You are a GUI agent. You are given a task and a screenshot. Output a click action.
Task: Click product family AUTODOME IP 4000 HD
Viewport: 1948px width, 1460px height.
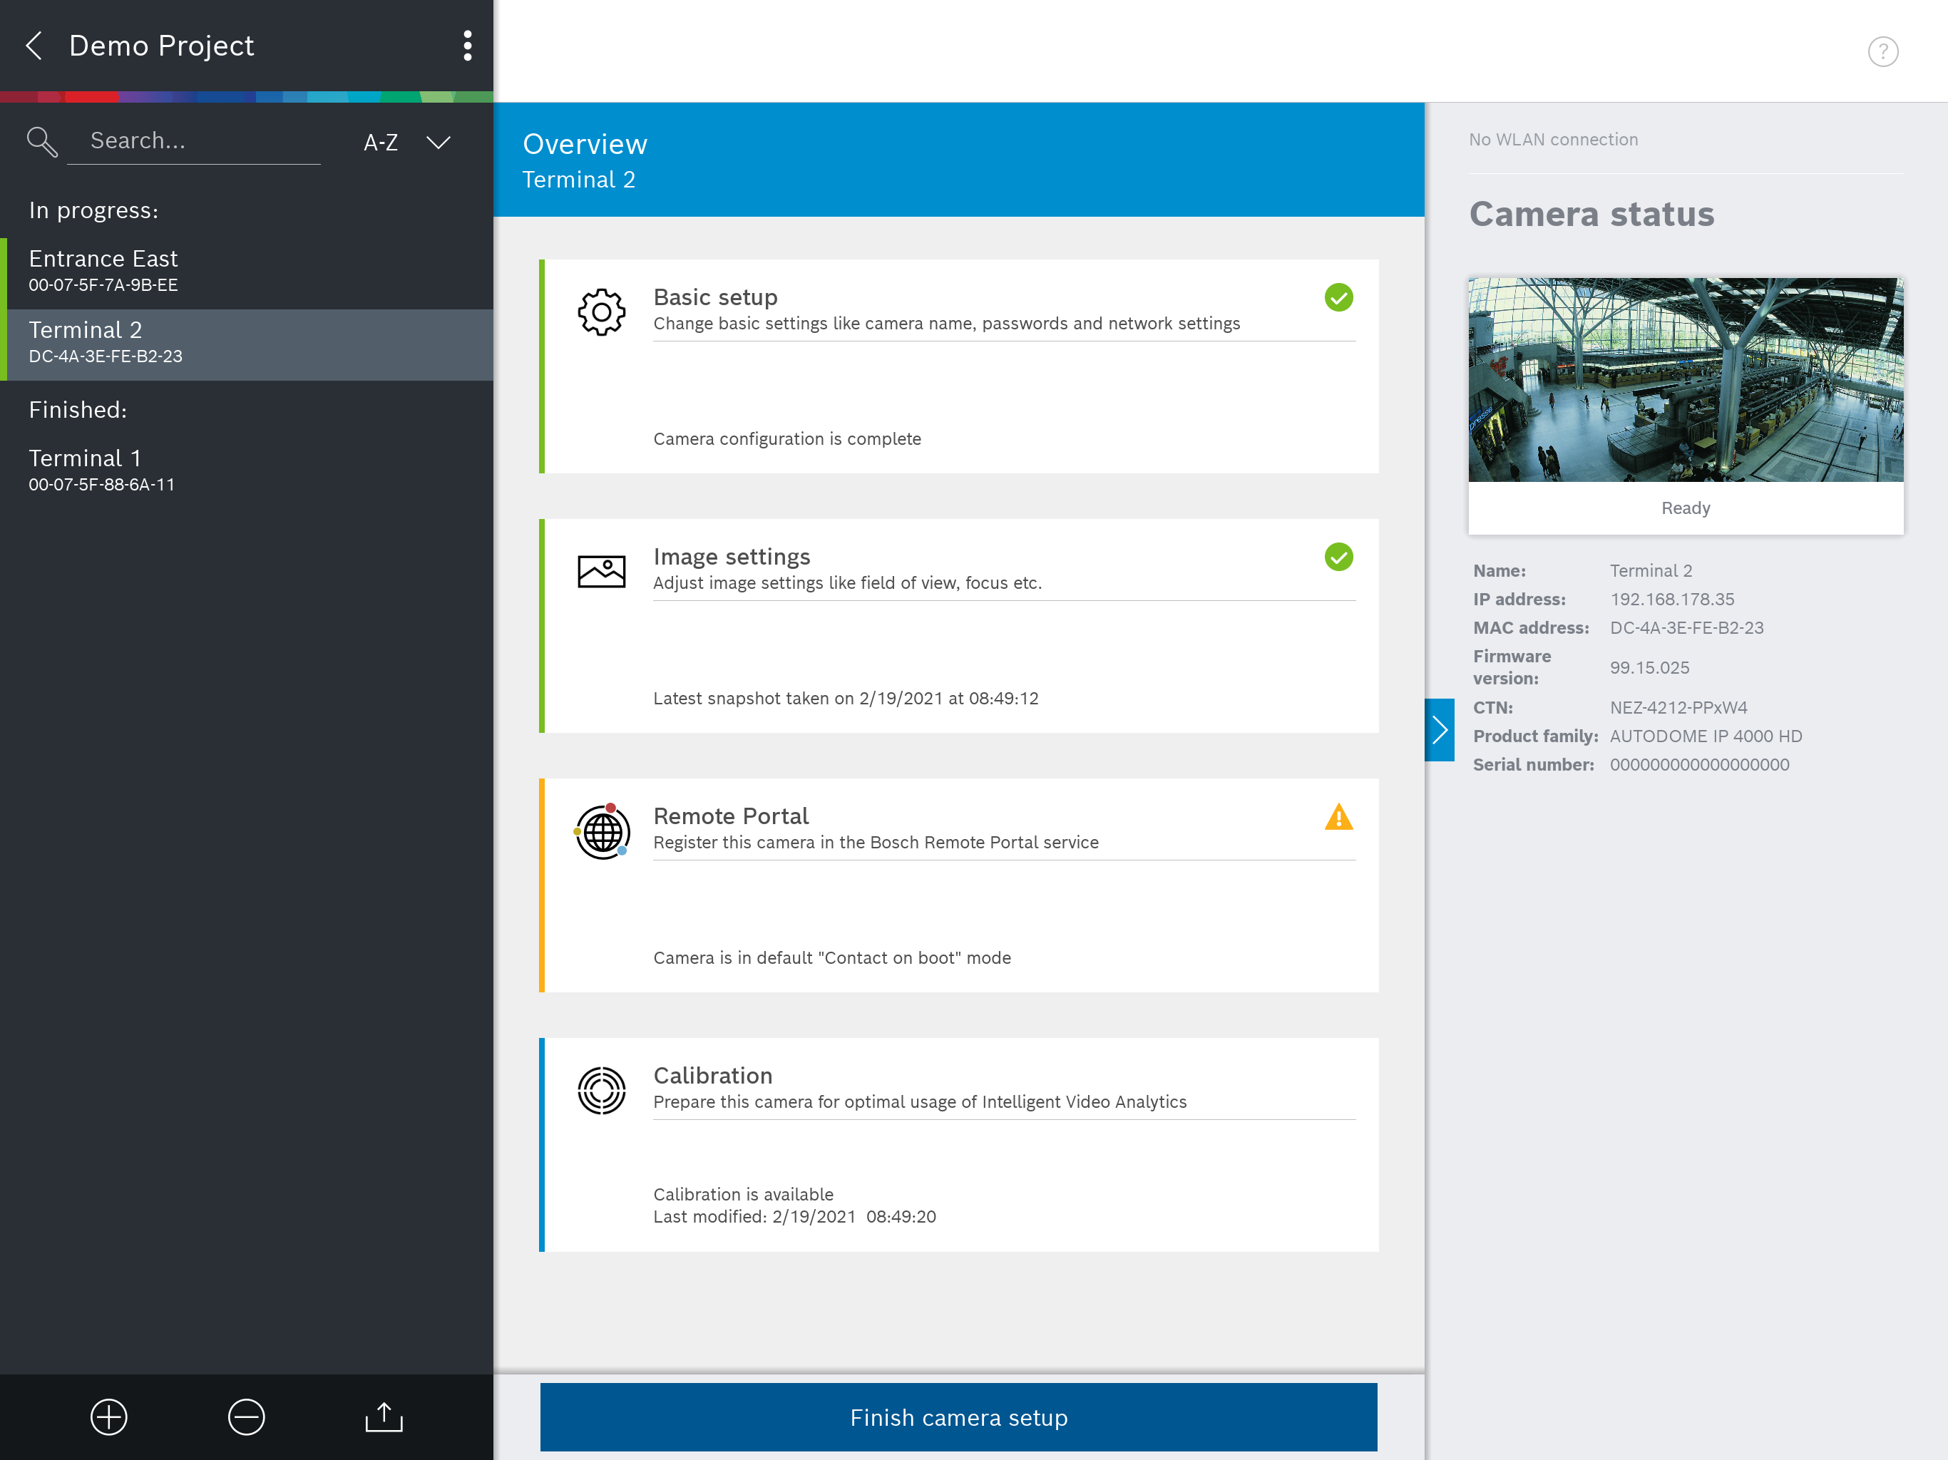point(1706,736)
